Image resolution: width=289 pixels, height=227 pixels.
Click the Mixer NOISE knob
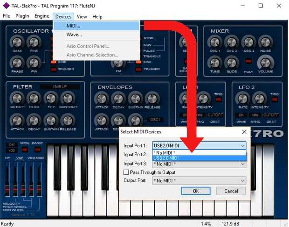click(266, 42)
